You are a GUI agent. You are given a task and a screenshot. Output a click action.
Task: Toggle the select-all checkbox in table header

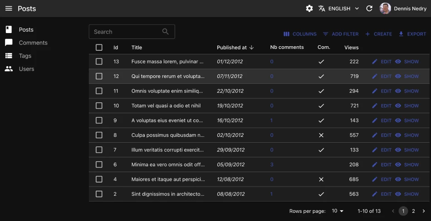[x=99, y=47]
